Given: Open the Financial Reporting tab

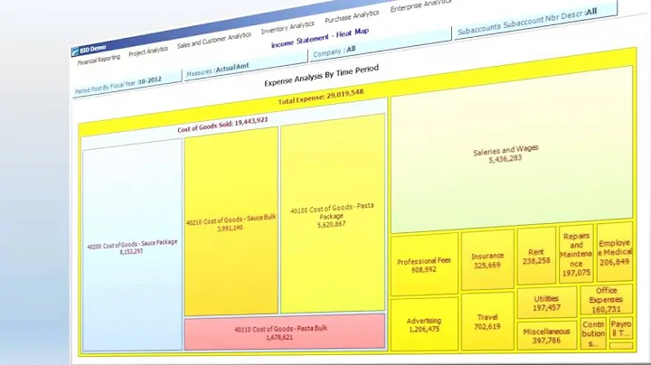Looking at the screenshot, I should (99, 61).
